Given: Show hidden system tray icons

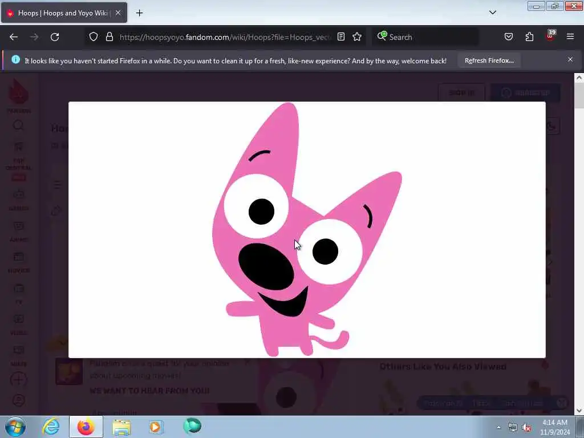Looking at the screenshot, I should click(498, 427).
